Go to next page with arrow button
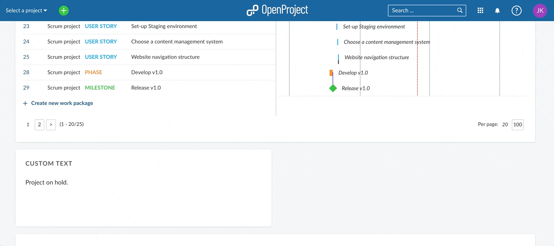Viewport: 554px width, 246px height. [51, 125]
